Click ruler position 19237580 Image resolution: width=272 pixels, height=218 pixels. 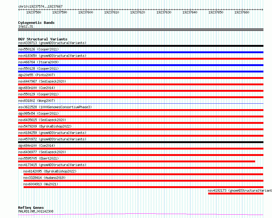(34, 12)
